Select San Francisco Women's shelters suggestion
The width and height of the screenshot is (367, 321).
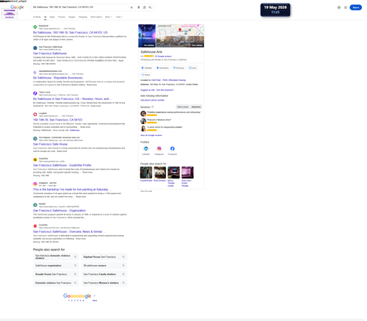click(x=104, y=283)
